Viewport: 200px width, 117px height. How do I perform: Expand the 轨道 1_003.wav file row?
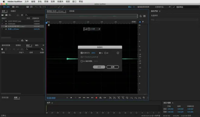pyautogui.click(x=2, y=29)
